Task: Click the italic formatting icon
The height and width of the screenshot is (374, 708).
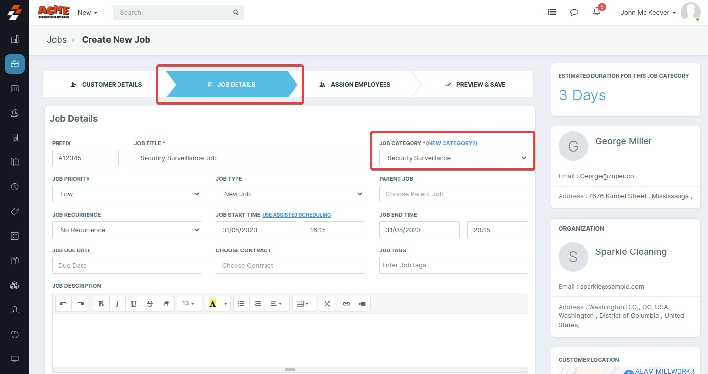Action: point(117,304)
